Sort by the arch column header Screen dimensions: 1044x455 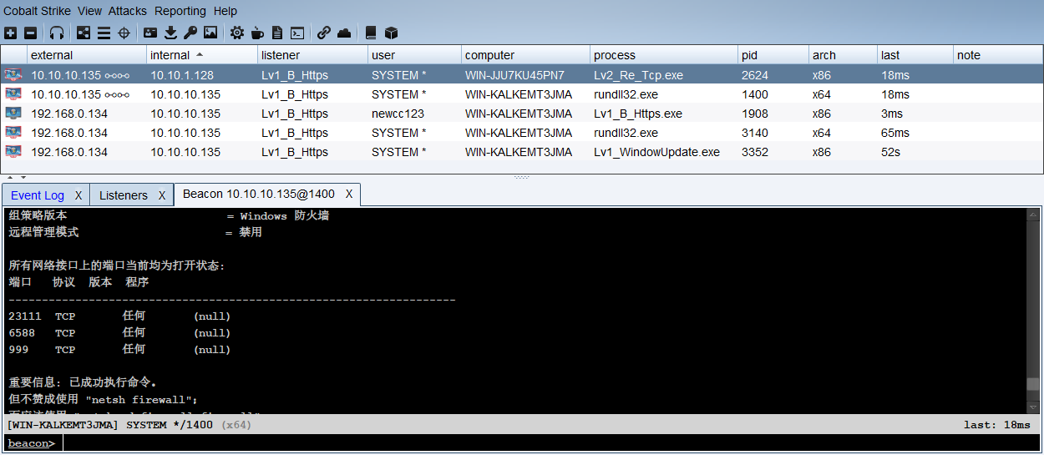pos(843,55)
